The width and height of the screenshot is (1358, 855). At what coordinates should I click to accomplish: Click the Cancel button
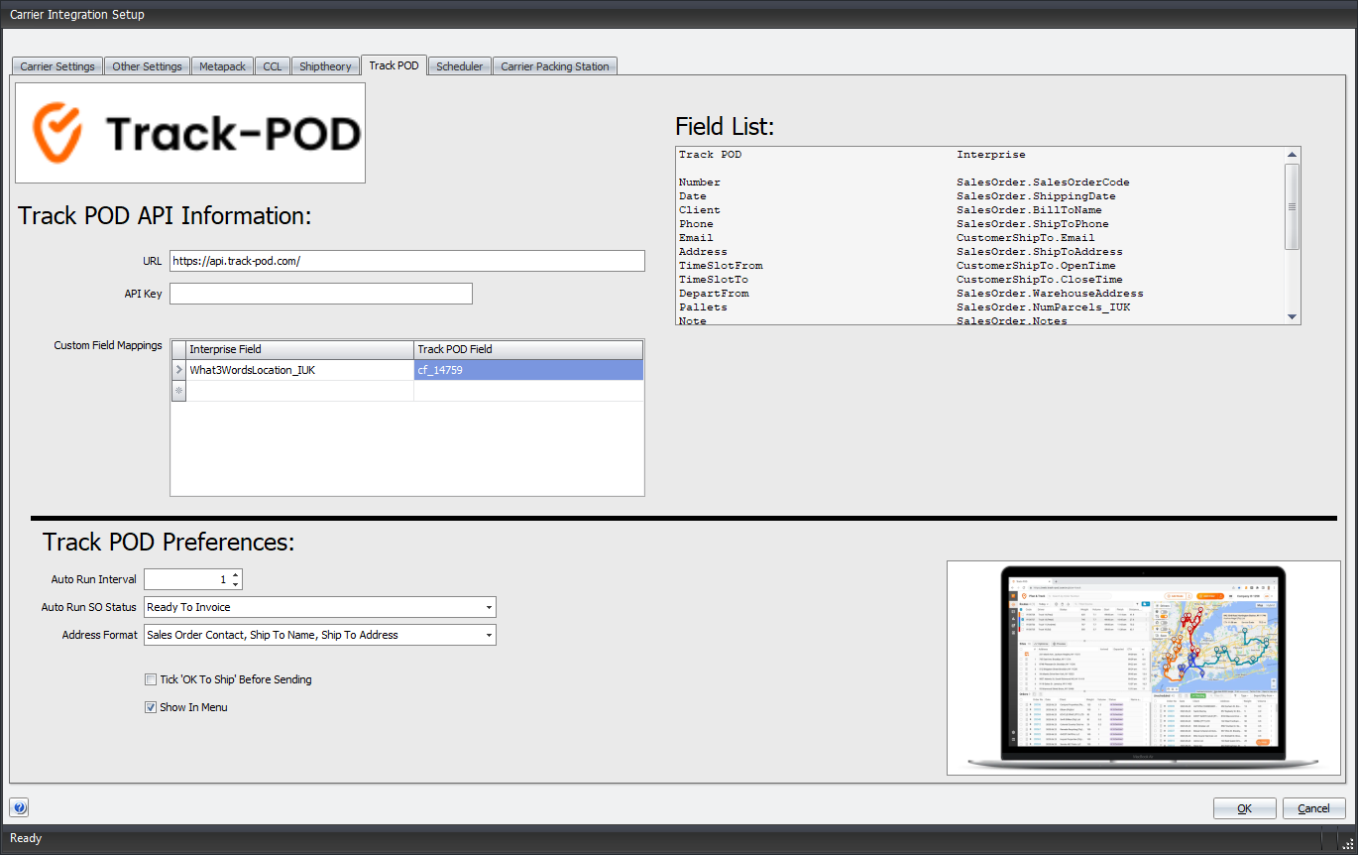tap(1313, 808)
